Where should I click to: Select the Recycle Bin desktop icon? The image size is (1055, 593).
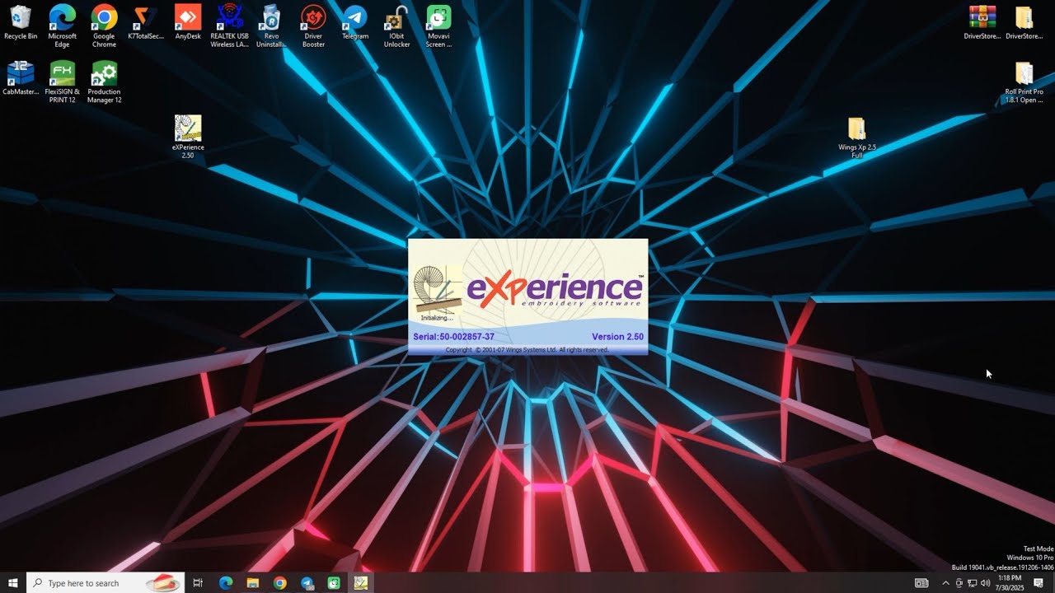click(x=21, y=23)
